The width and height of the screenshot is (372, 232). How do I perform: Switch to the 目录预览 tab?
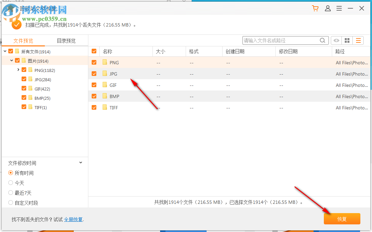pyautogui.click(x=66, y=40)
